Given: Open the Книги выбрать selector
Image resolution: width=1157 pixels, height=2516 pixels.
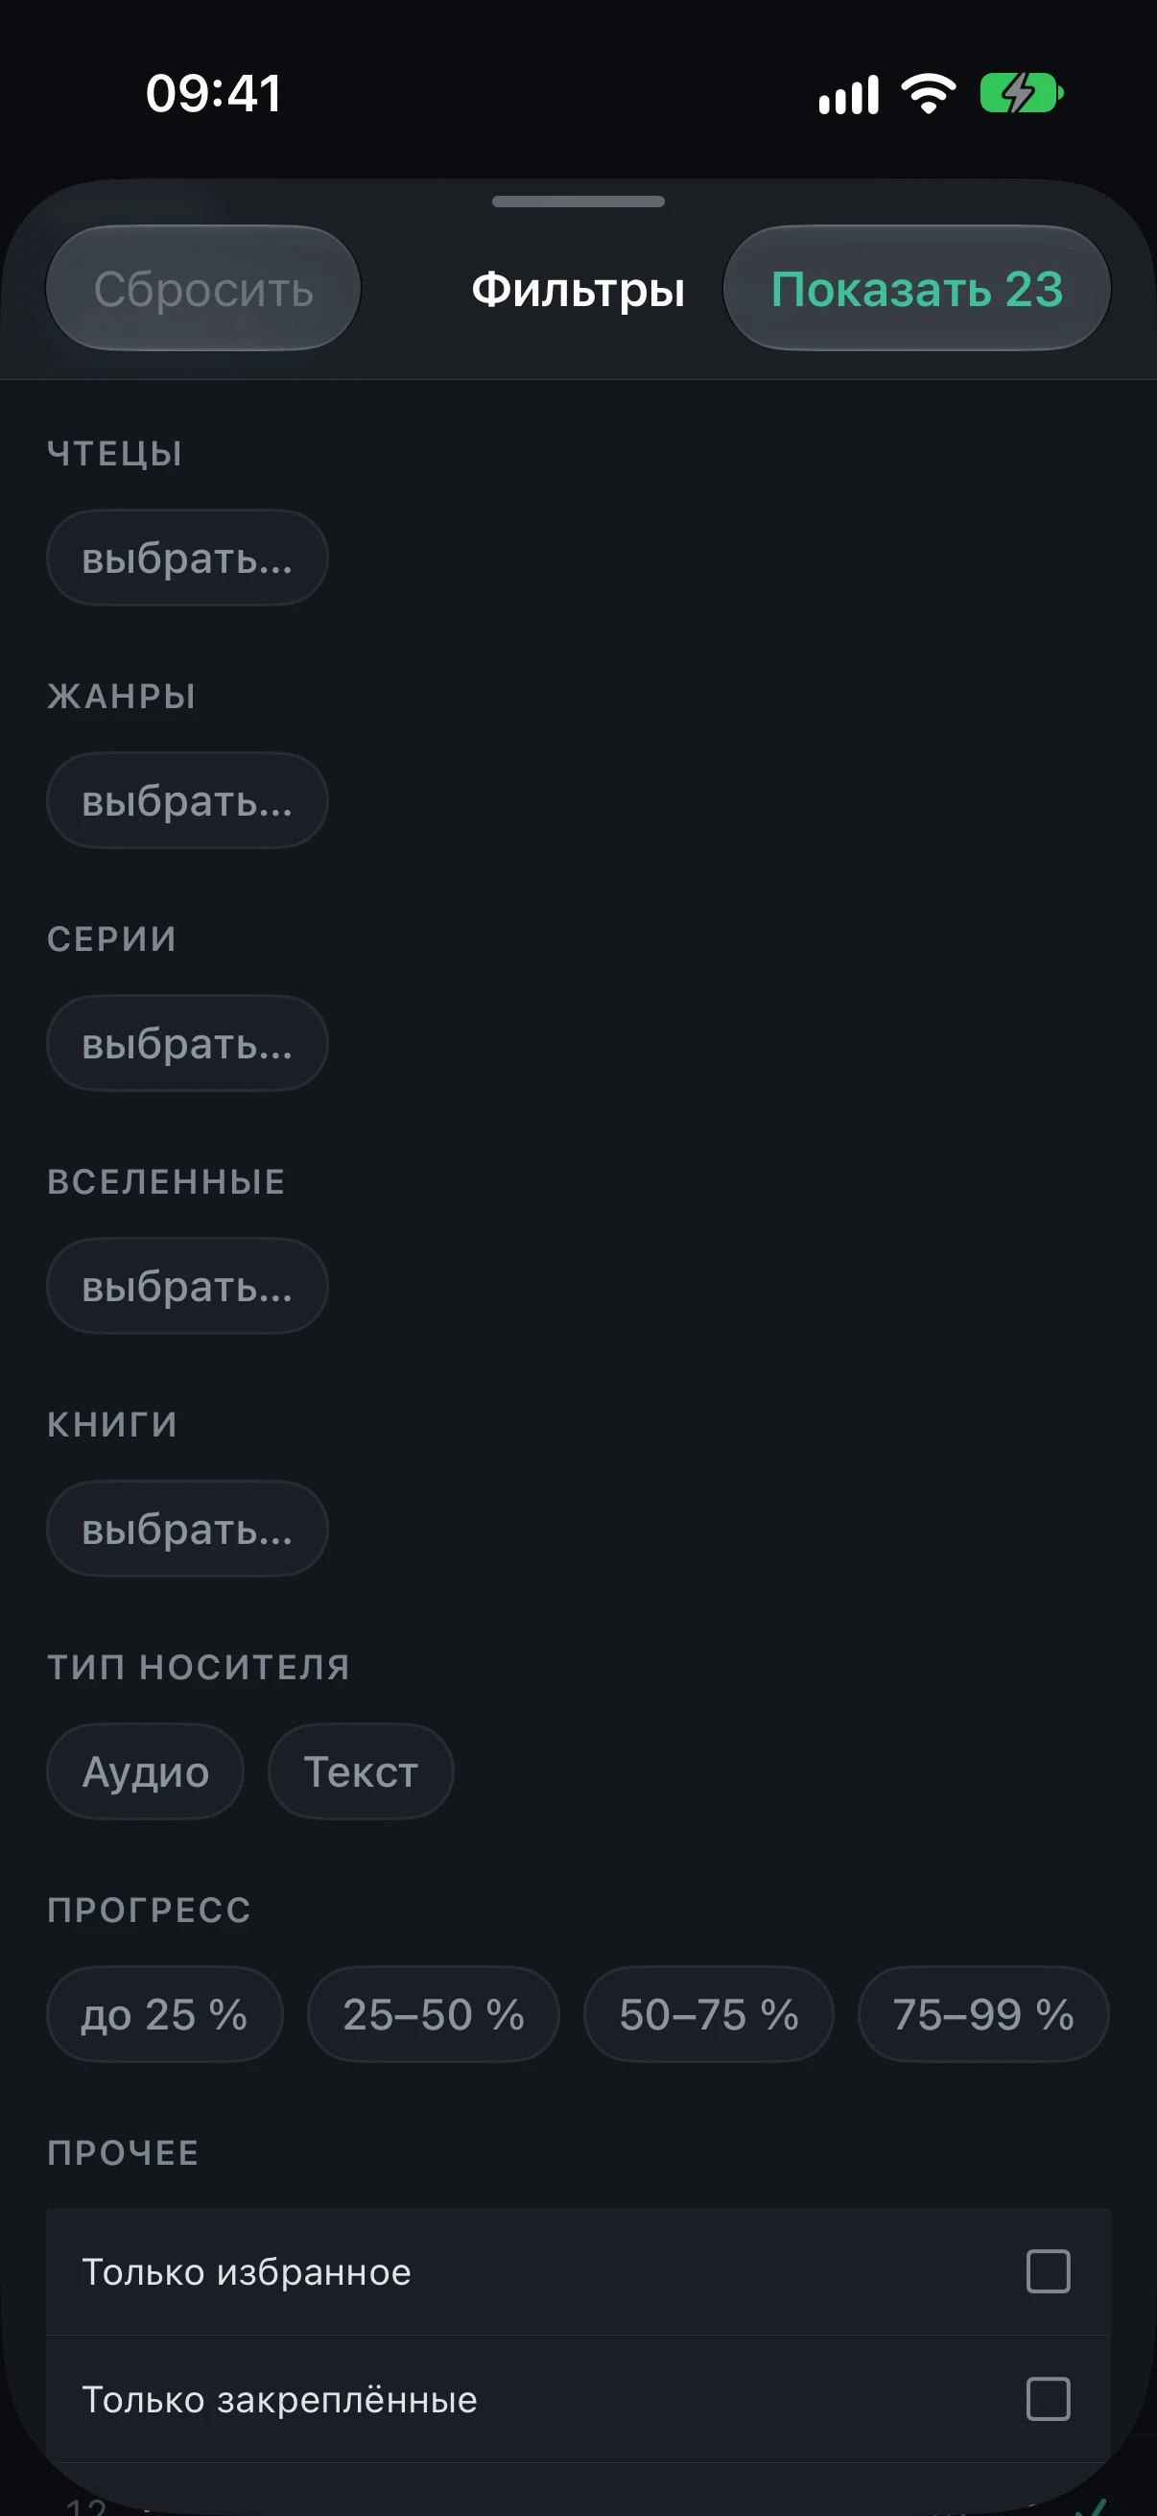Looking at the screenshot, I should click(187, 1529).
